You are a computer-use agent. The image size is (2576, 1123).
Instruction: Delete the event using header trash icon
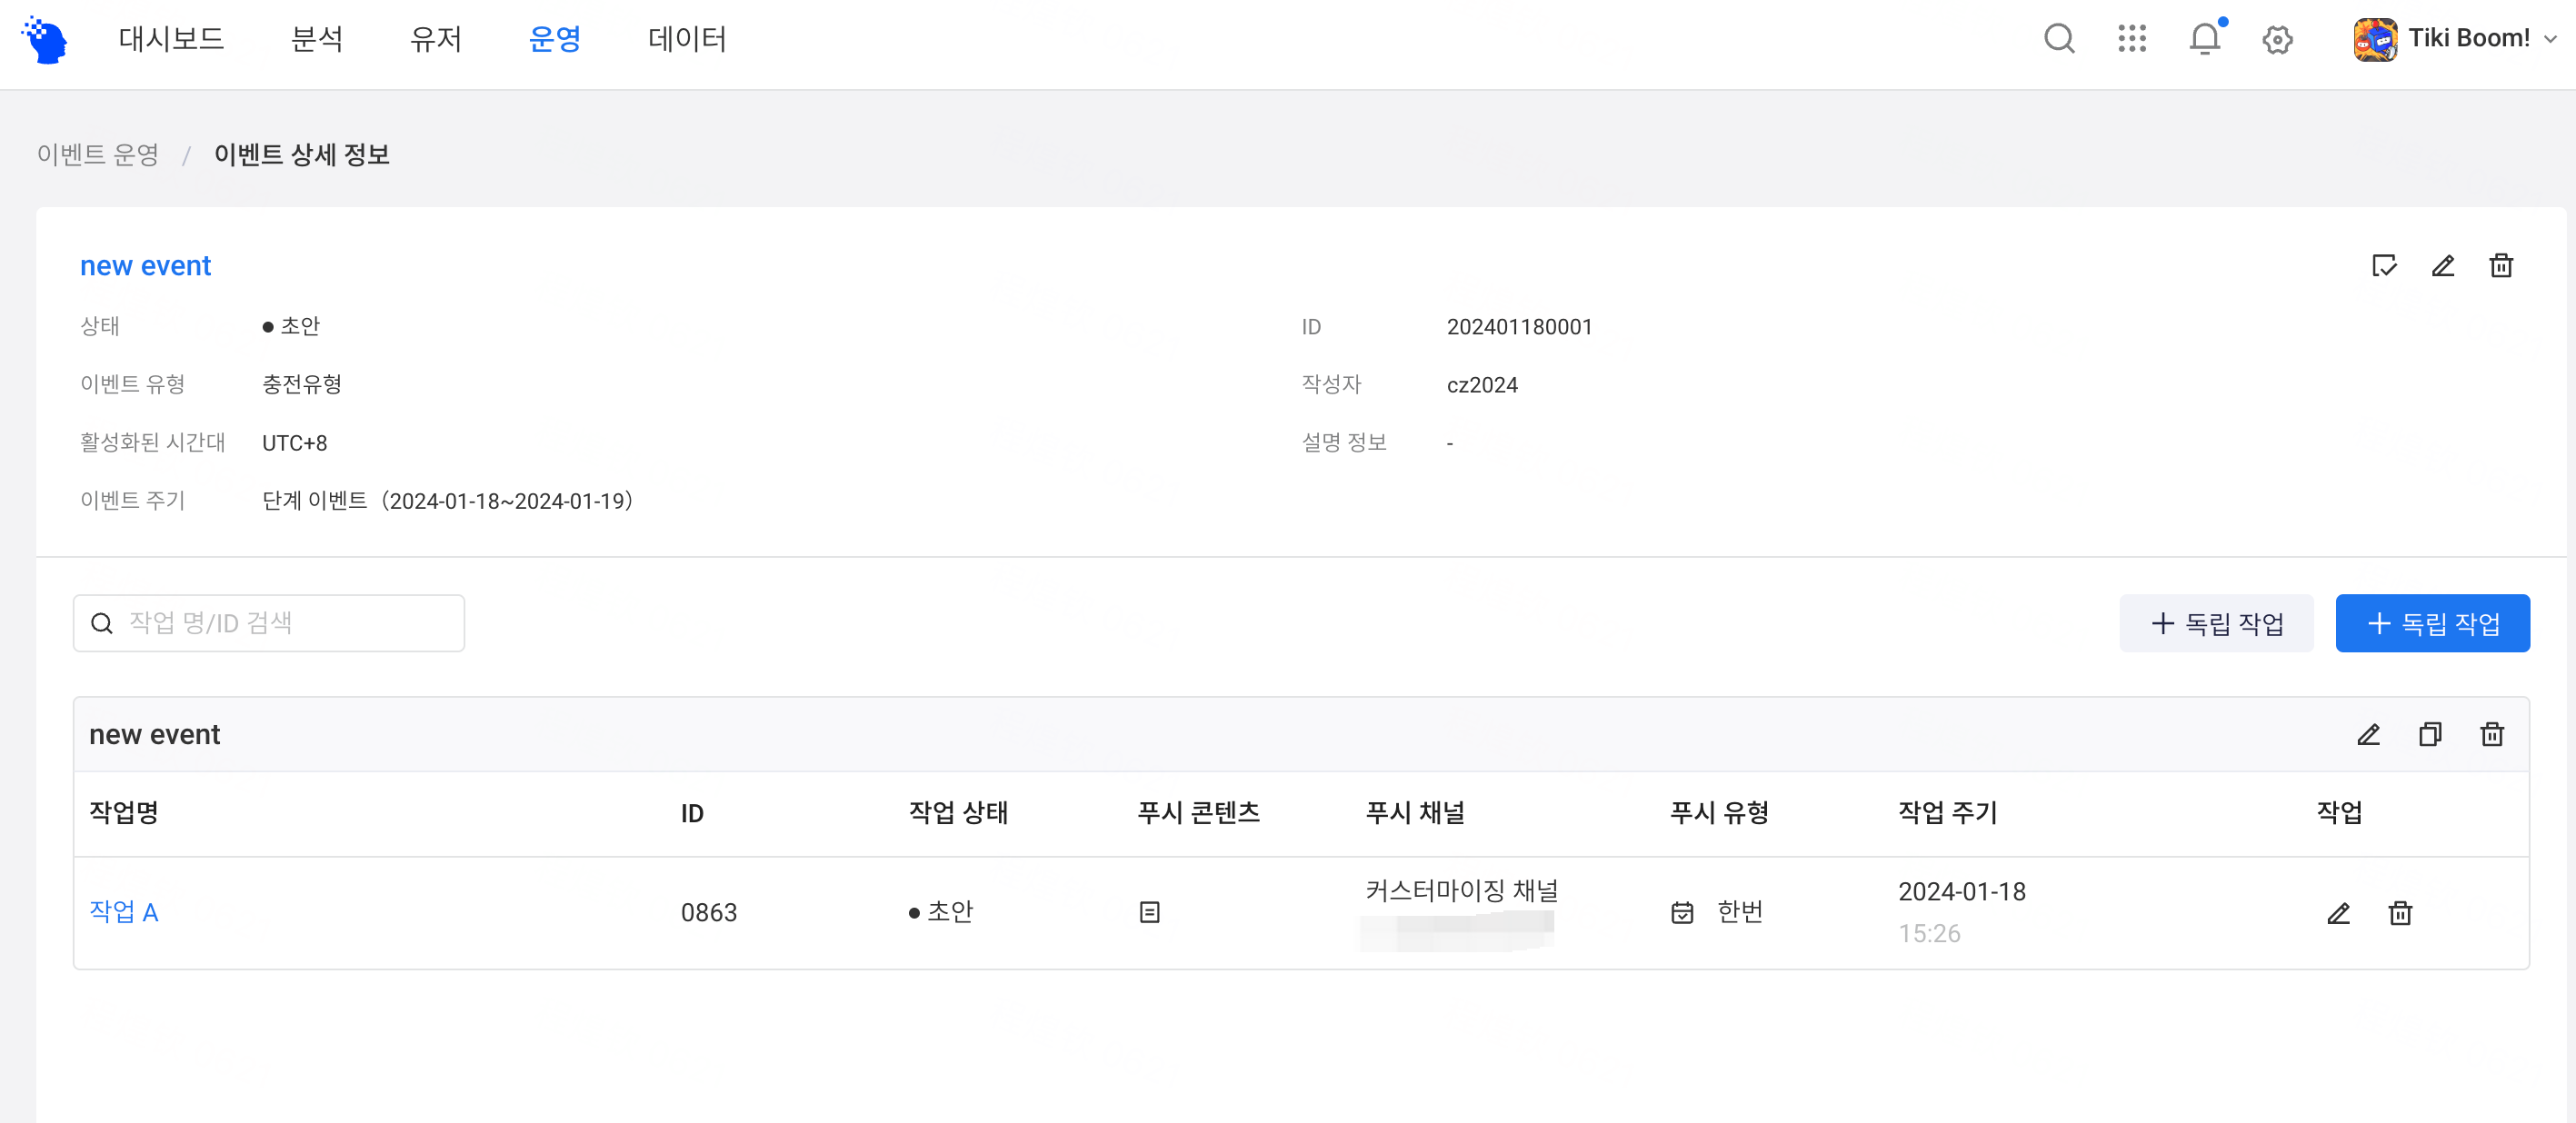[2500, 266]
